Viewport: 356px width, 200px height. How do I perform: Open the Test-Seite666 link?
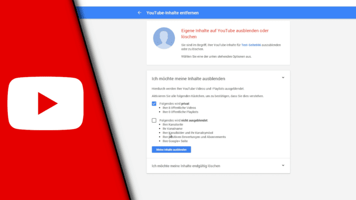point(251,45)
